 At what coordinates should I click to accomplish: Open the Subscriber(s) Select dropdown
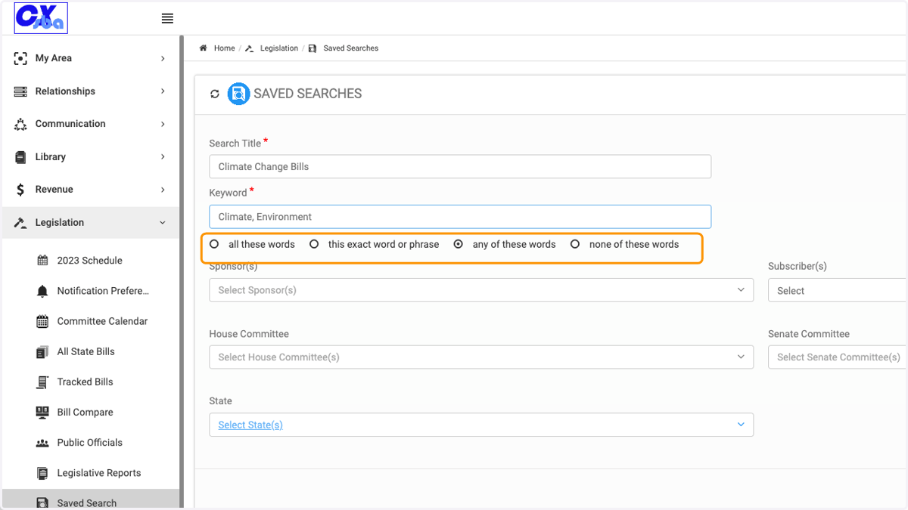(837, 290)
